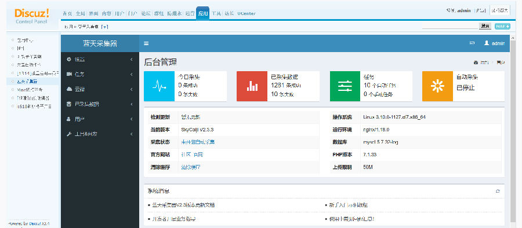Click the red bar chart tile
The height and width of the screenshot is (228, 522).
pos(252,86)
